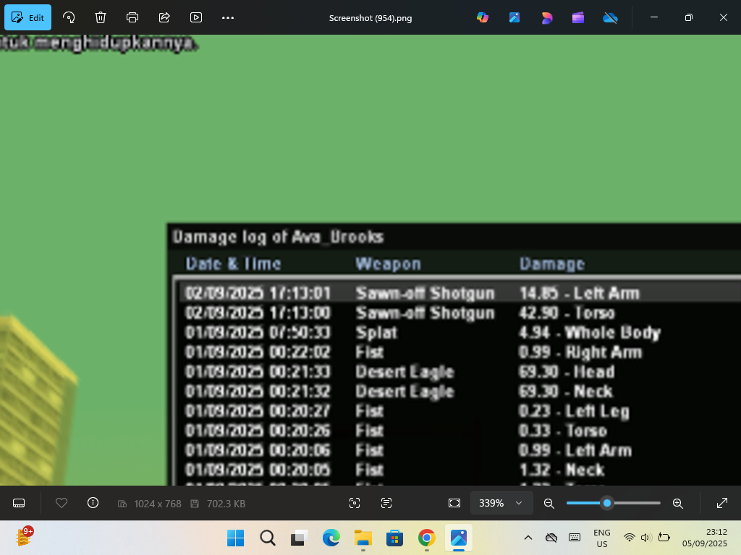Click the 0.99 - Right Arm entry
Image resolution: width=741 pixels, height=555 pixels.
(x=580, y=352)
